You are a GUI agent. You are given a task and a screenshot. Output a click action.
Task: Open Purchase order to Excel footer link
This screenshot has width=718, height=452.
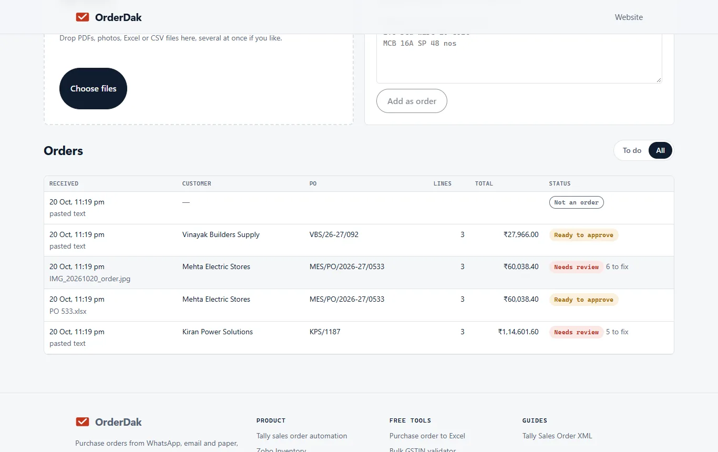(x=427, y=436)
